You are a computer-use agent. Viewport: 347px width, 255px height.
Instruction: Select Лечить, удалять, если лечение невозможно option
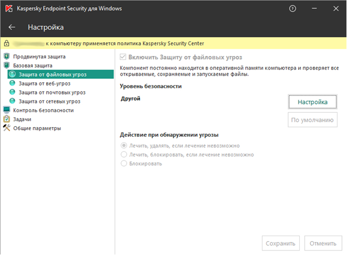123,146
